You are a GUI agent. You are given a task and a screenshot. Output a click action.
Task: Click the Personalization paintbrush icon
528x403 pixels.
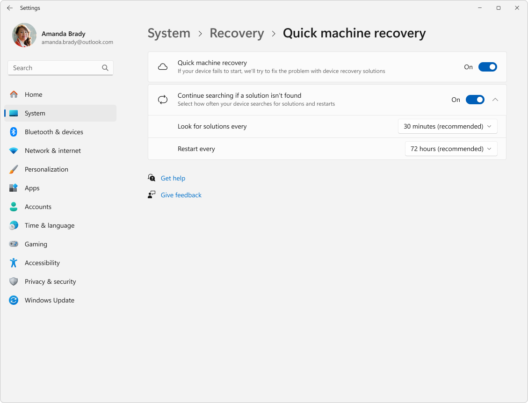pyautogui.click(x=14, y=169)
